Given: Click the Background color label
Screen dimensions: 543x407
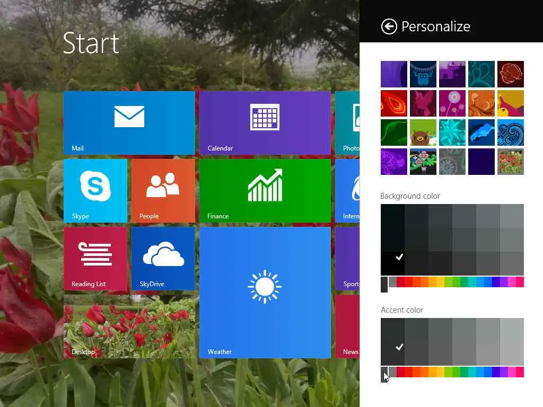Looking at the screenshot, I should 410,196.
